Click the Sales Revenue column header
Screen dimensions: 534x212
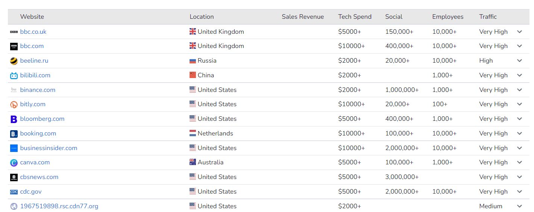(303, 17)
